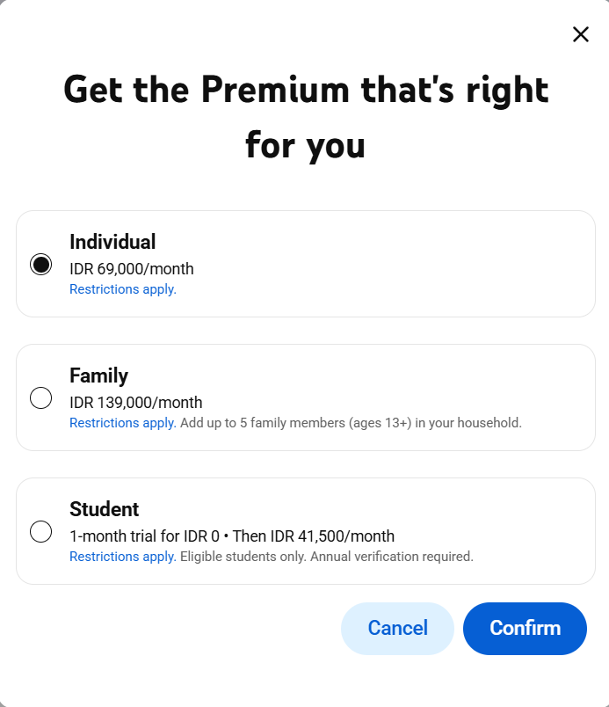Choose the Family plan radio button
The height and width of the screenshot is (707, 609).
pyautogui.click(x=40, y=397)
